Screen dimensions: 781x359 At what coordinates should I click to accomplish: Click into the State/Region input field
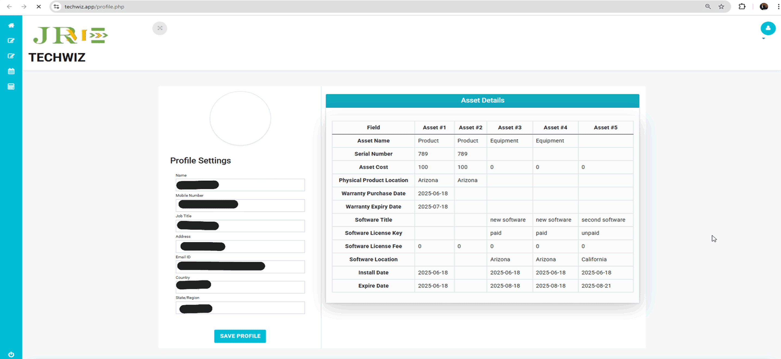point(240,308)
